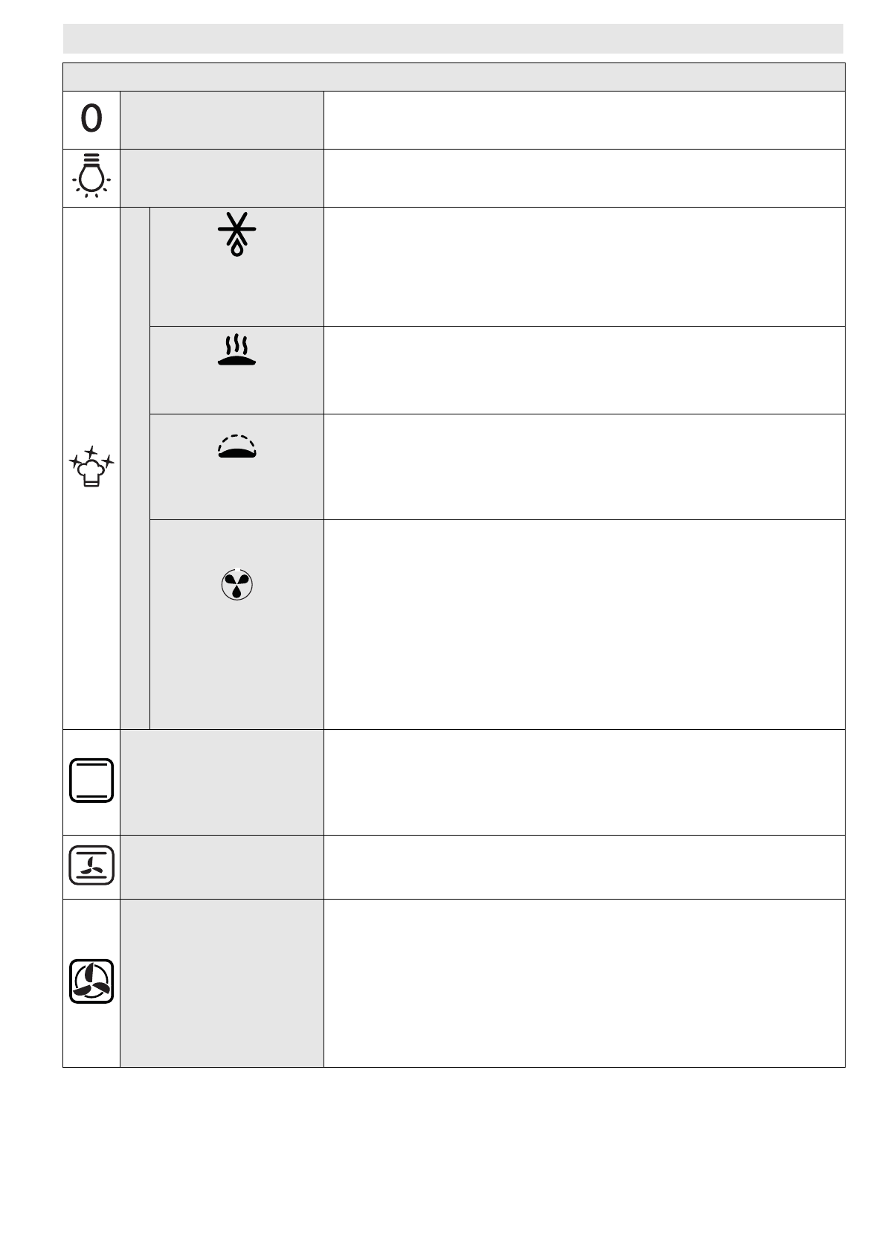Viewport: 885px width, 1253px height.
Task: Click the white description cell beside the steaming dish
Action: [584, 370]
